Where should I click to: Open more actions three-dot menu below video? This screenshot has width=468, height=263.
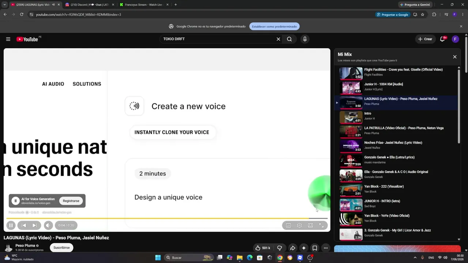pos(325,248)
